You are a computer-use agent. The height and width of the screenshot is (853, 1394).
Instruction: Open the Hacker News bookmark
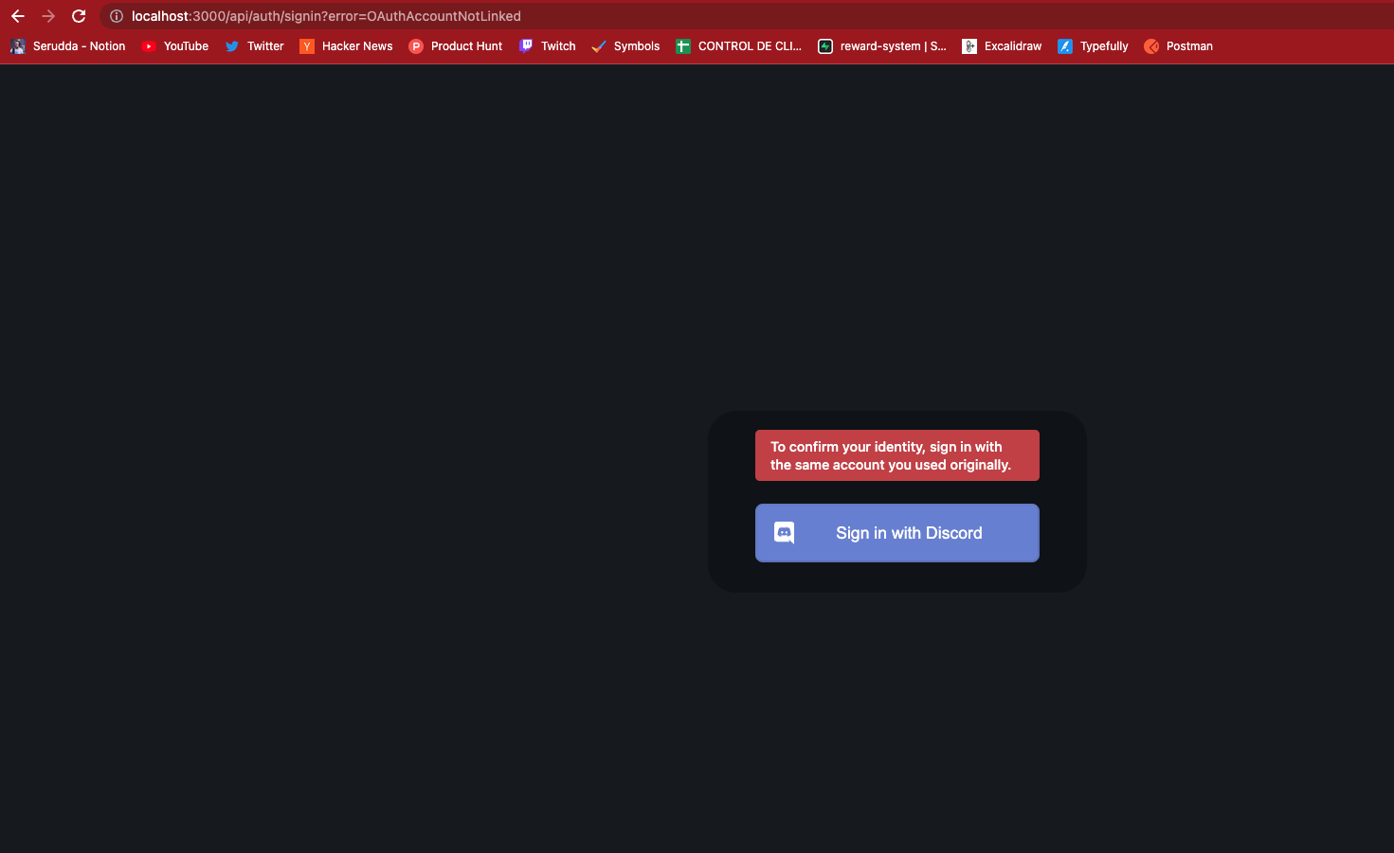coord(346,45)
